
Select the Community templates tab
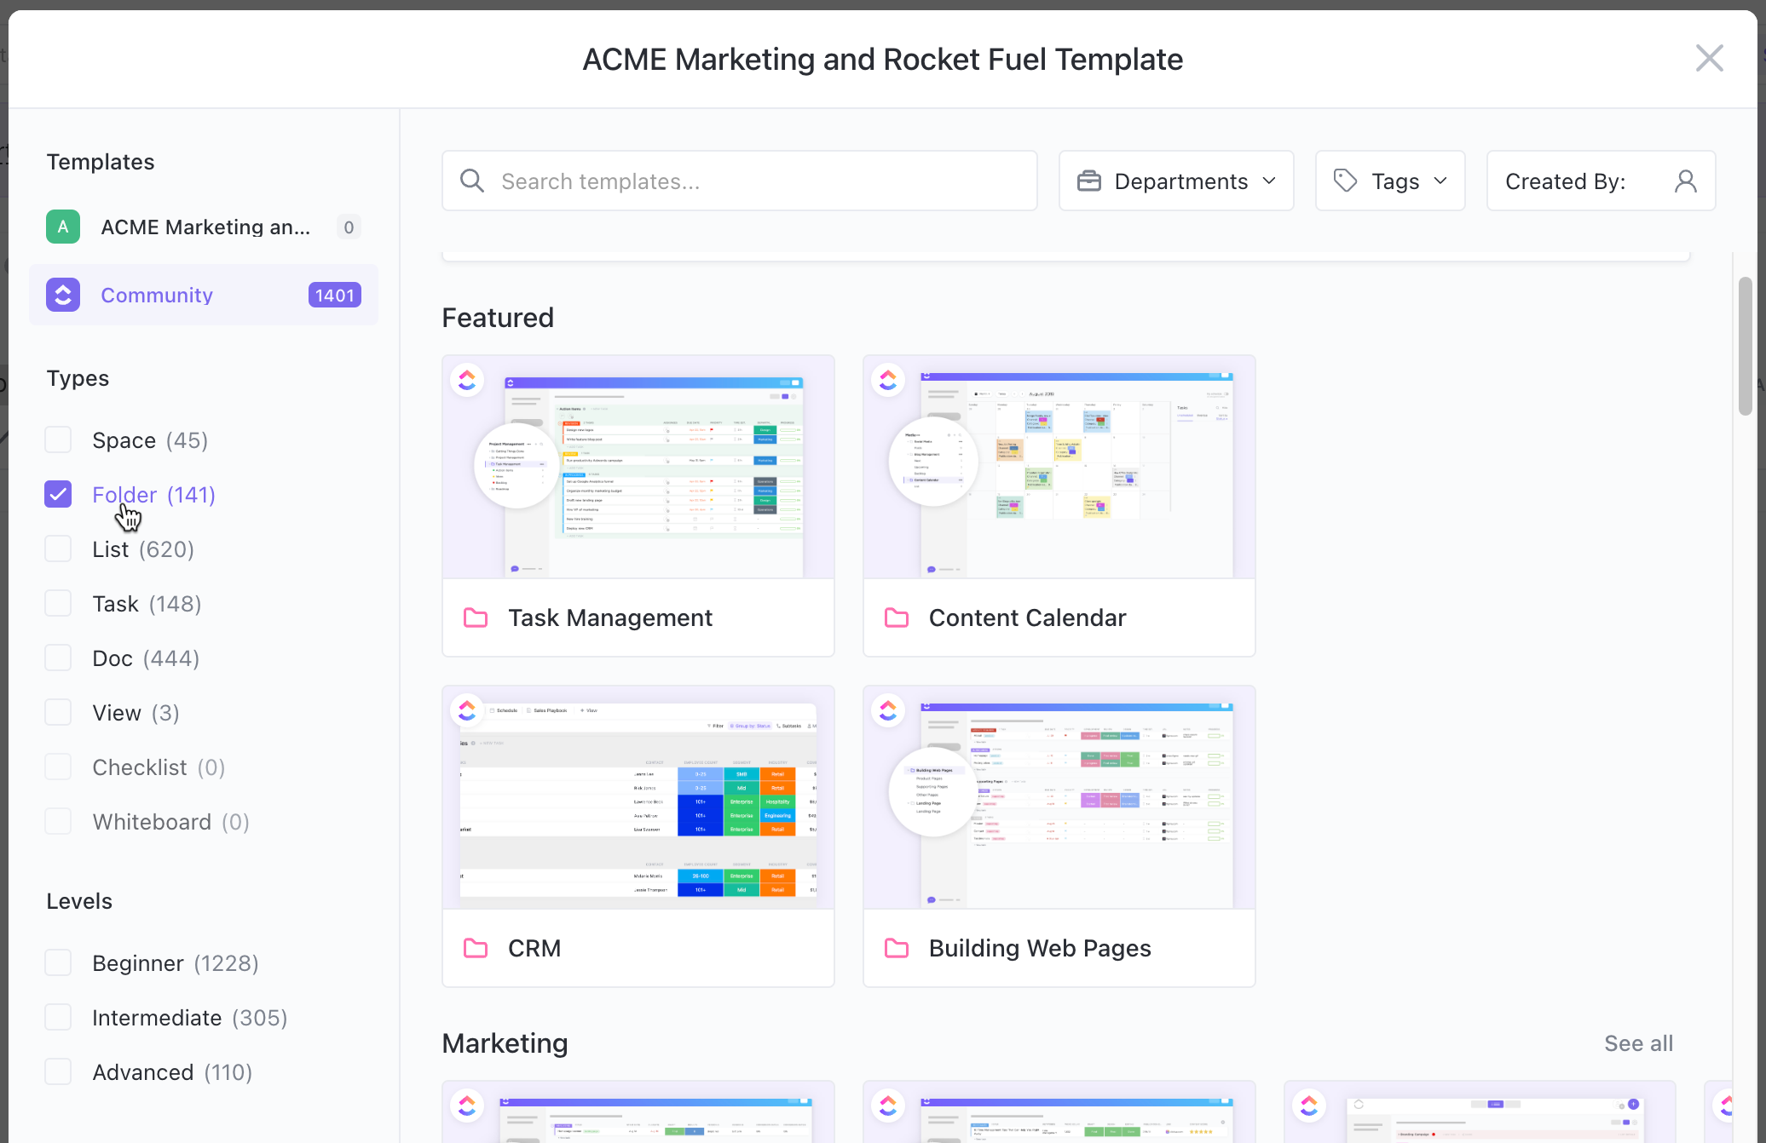pyautogui.click(x=157, y=295)
